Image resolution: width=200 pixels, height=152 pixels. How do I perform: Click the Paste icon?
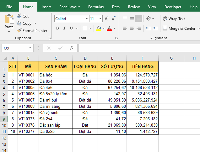pyautogui.click(x=9, y=19)
